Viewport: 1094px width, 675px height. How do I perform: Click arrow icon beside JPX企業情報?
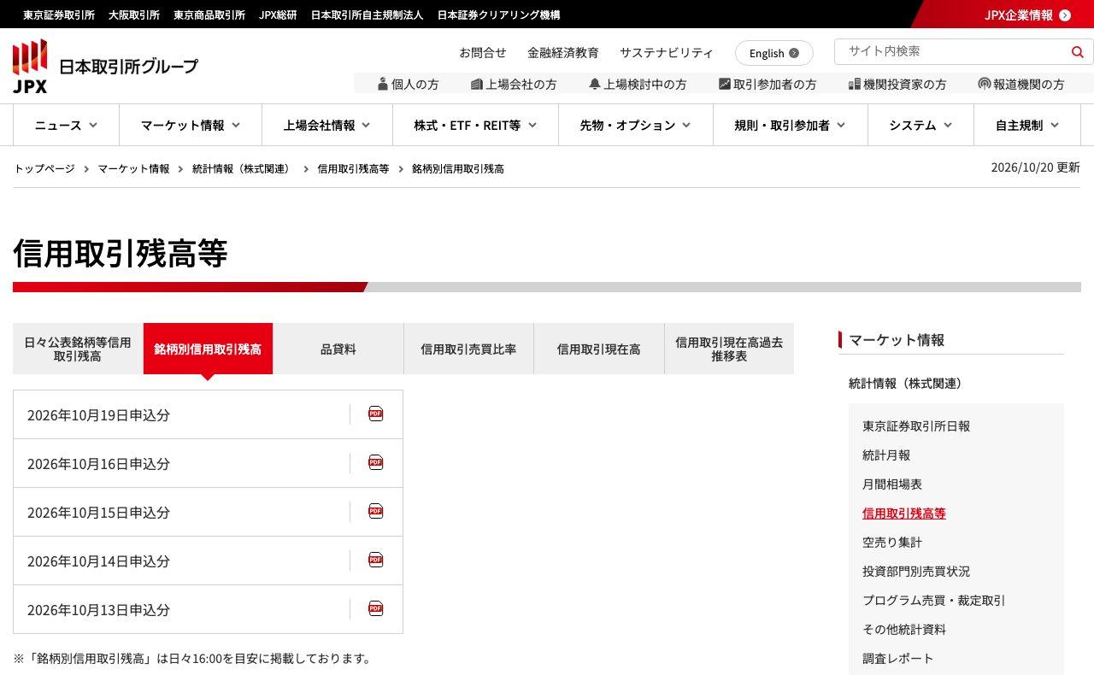1065,15
